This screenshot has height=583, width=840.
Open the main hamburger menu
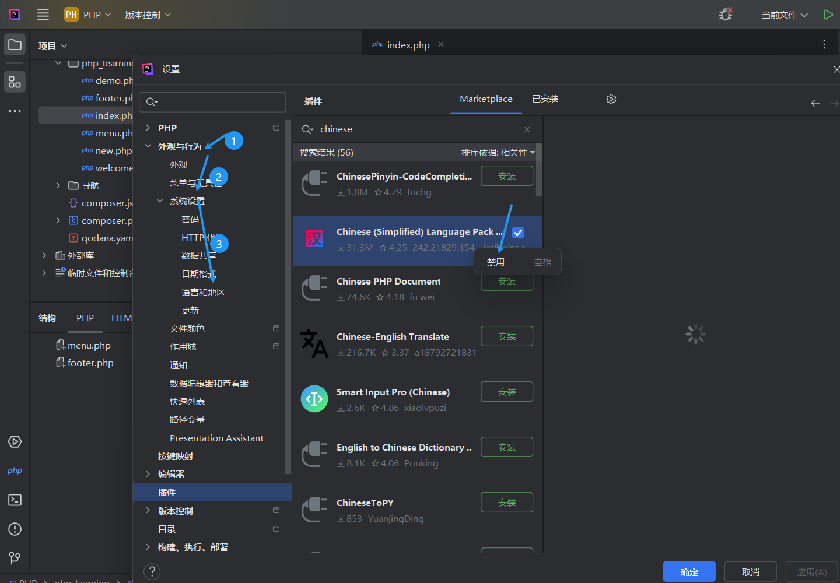coord(43,15)
